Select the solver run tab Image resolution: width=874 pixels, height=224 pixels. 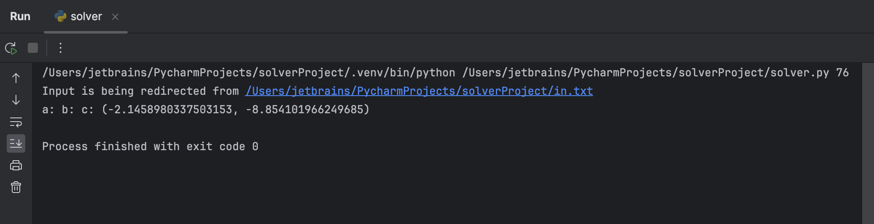(86, 17)
